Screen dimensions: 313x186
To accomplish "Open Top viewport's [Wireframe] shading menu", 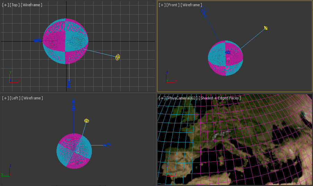I will pyautogui.click(x=32, y=5).
